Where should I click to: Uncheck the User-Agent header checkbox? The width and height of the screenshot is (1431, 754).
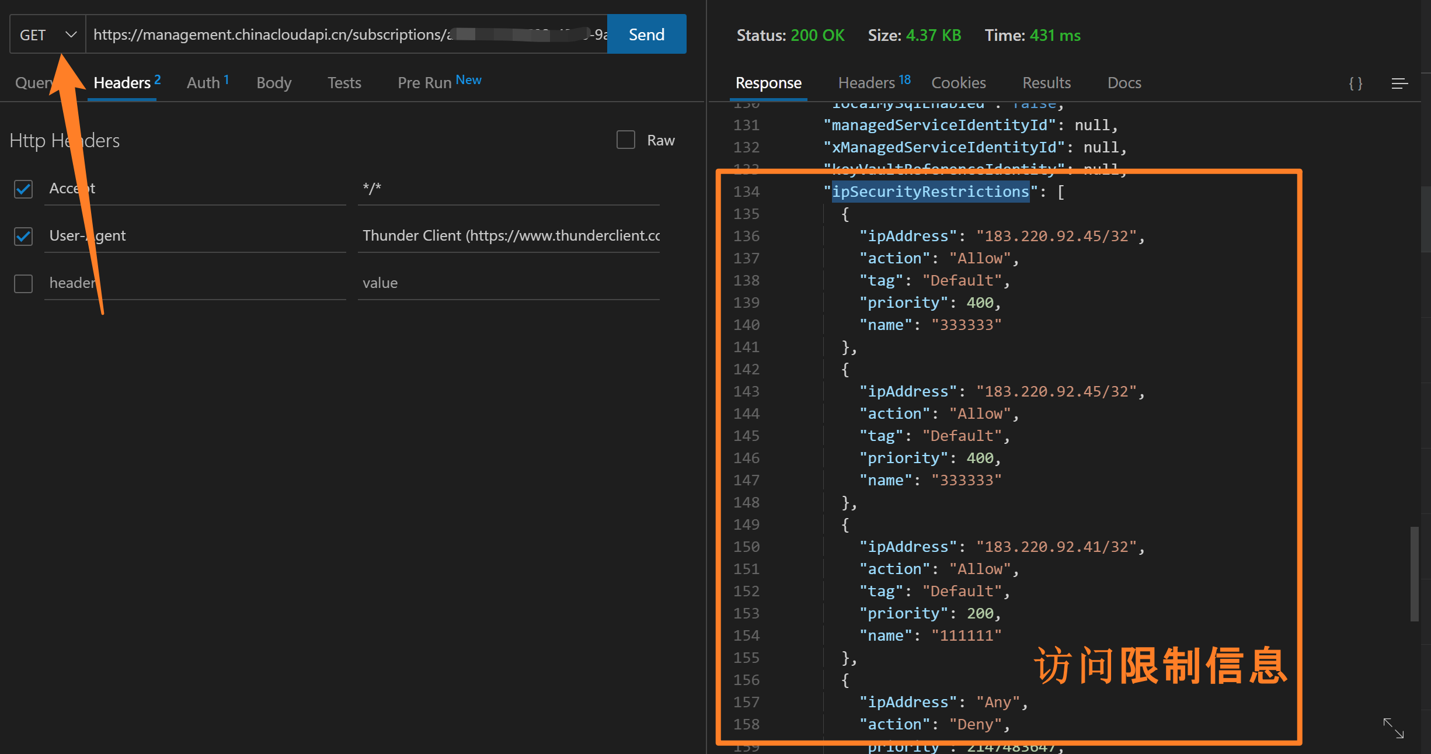coord(23,236)
